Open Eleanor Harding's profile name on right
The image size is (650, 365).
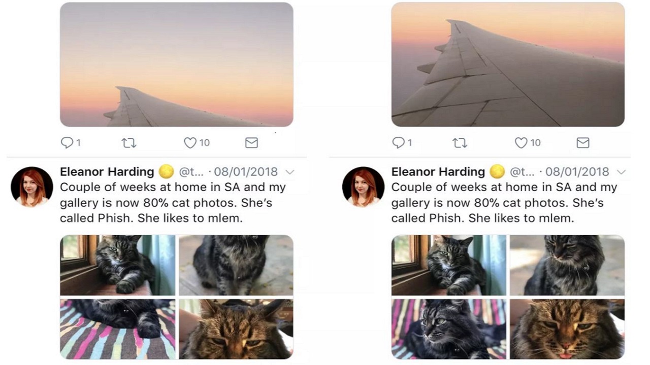pyautogui.click(x=438, y=172)
